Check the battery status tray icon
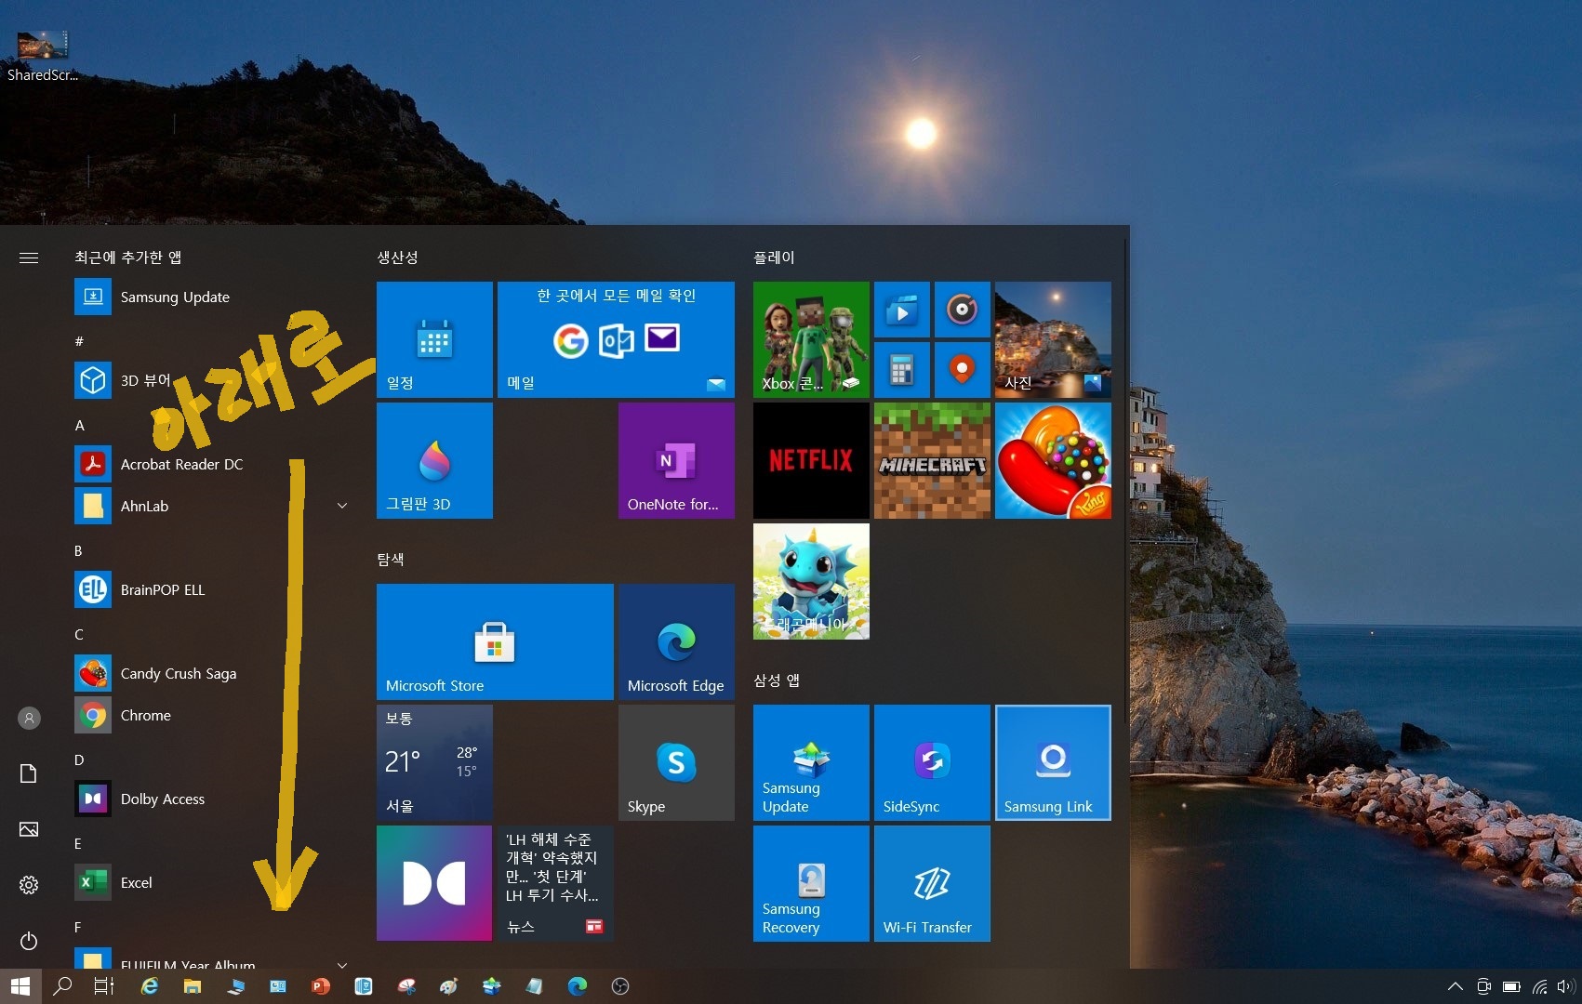Screen dimensions: 1582x1004 1512,986
